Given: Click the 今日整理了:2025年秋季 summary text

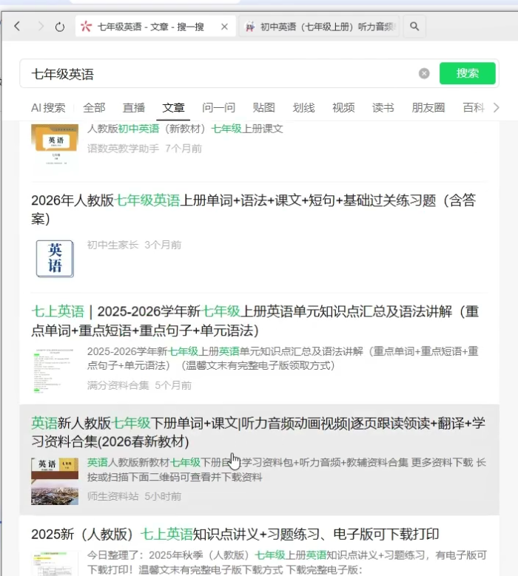Looking at the screenshot, I should (287, 562).
